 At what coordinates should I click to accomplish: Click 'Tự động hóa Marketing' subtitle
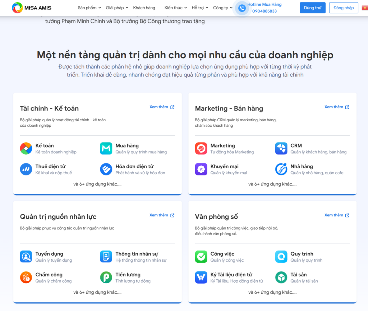tap(232, 152)
